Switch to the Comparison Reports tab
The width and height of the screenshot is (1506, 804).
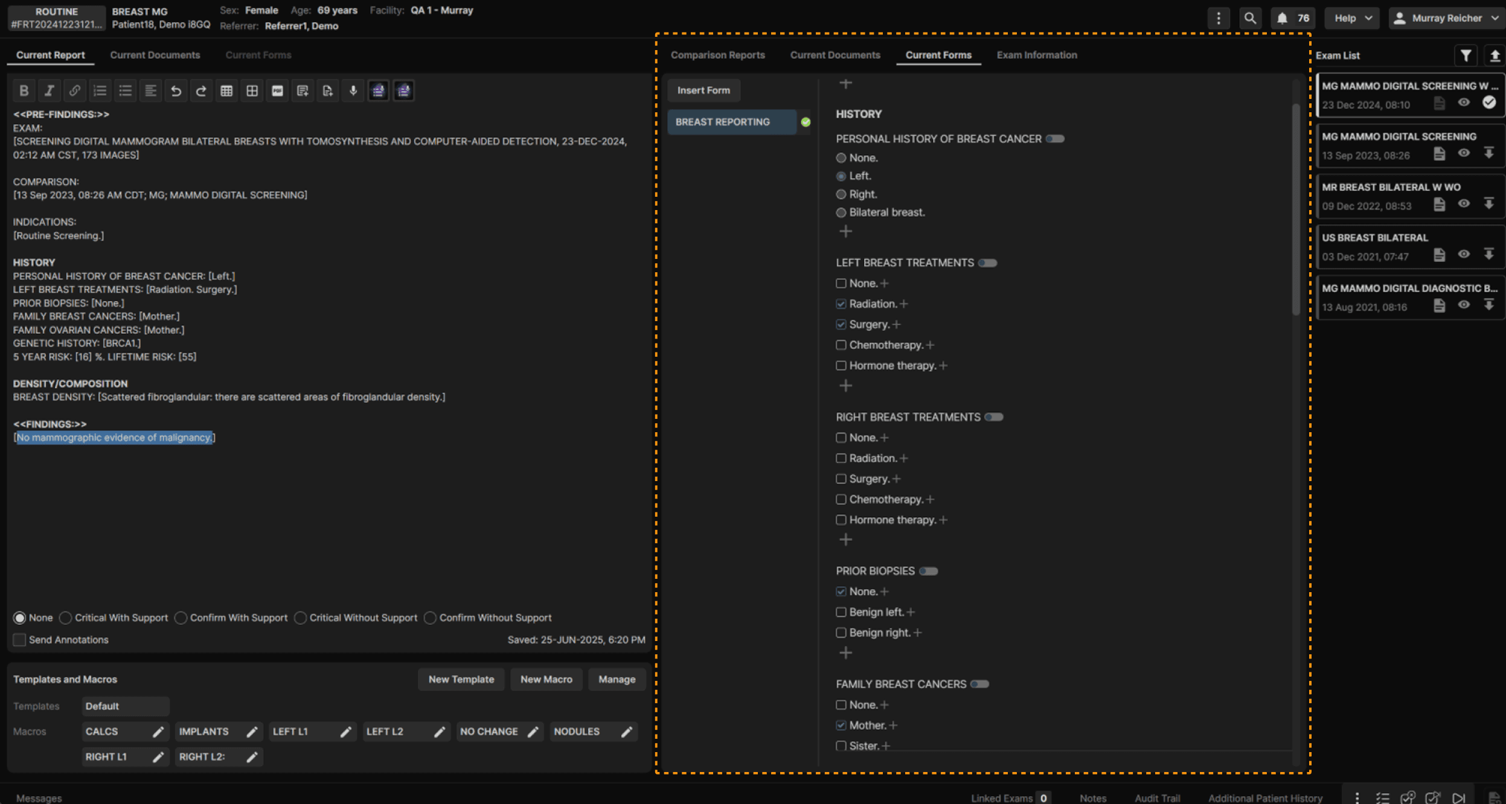717,55
